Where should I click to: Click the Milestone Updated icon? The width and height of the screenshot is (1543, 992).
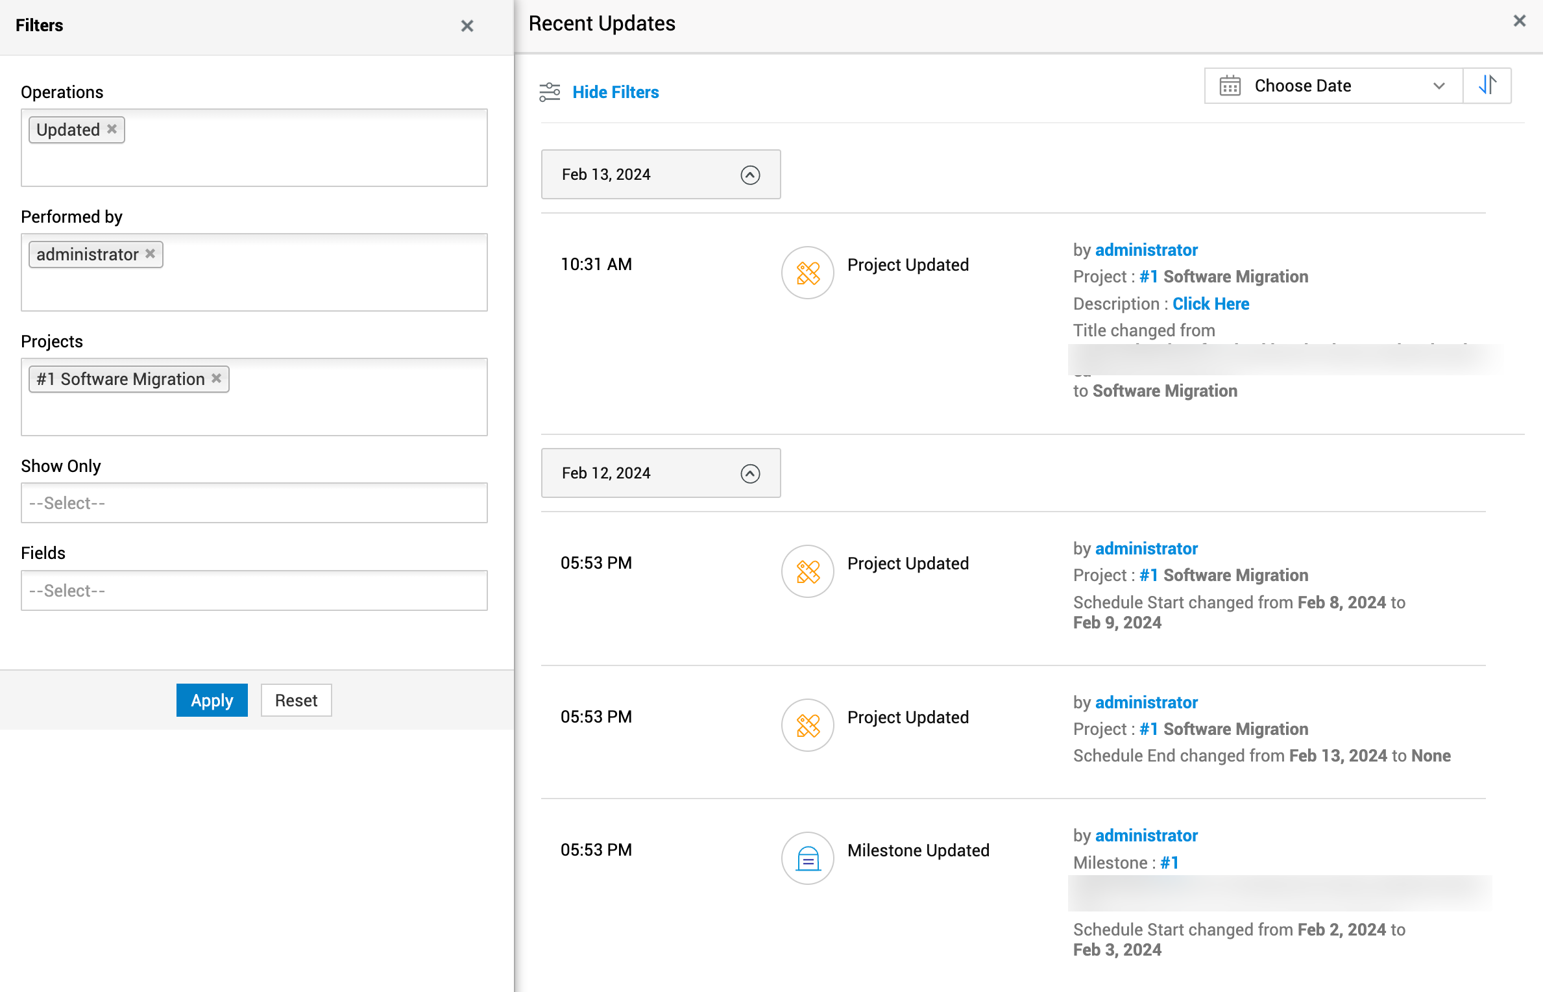807,858
